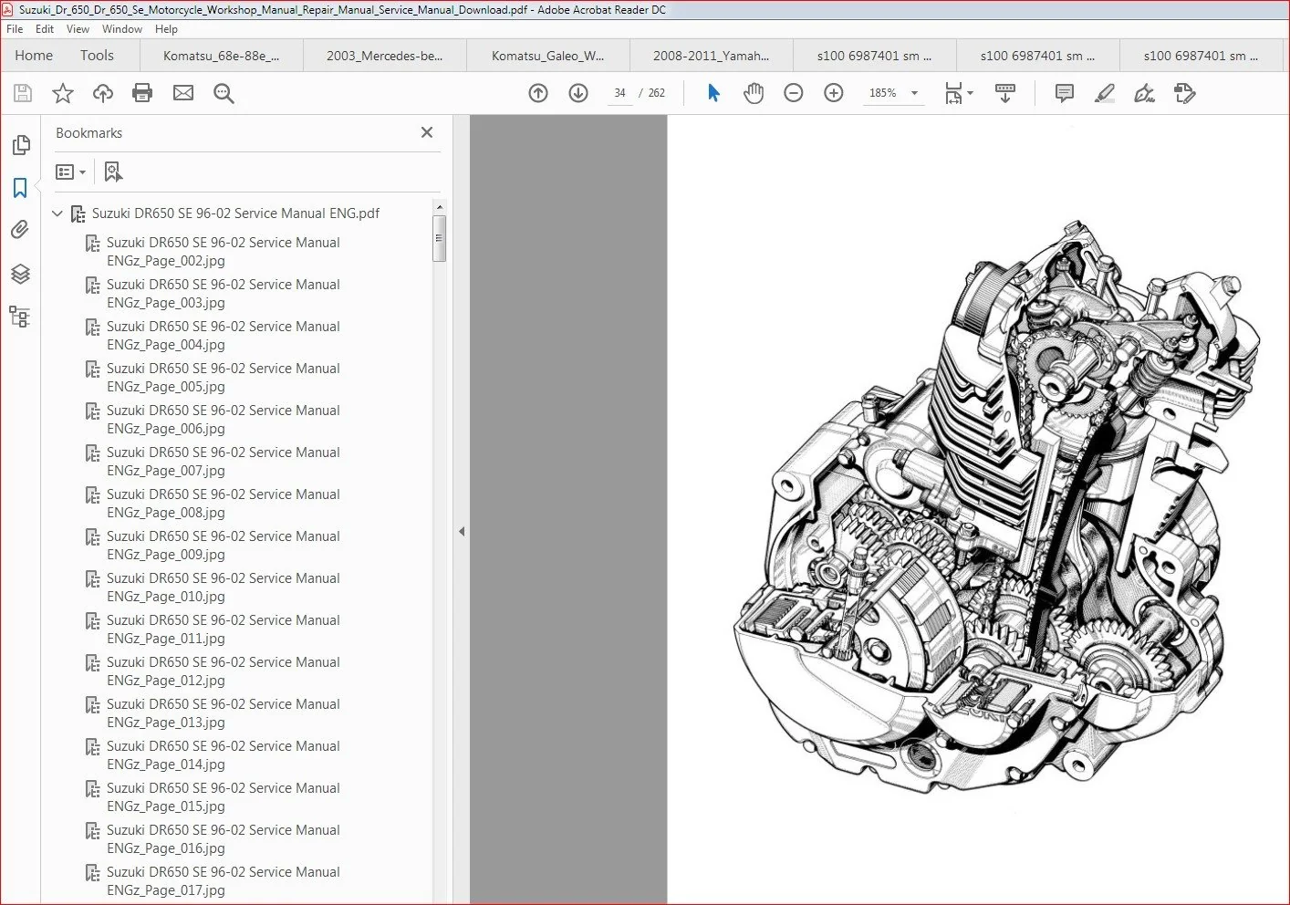Viewport: 1290px width, 905px height.
Task: Select bookmark ENGz_Page_006.jpg
Action: tap(223, 420)
